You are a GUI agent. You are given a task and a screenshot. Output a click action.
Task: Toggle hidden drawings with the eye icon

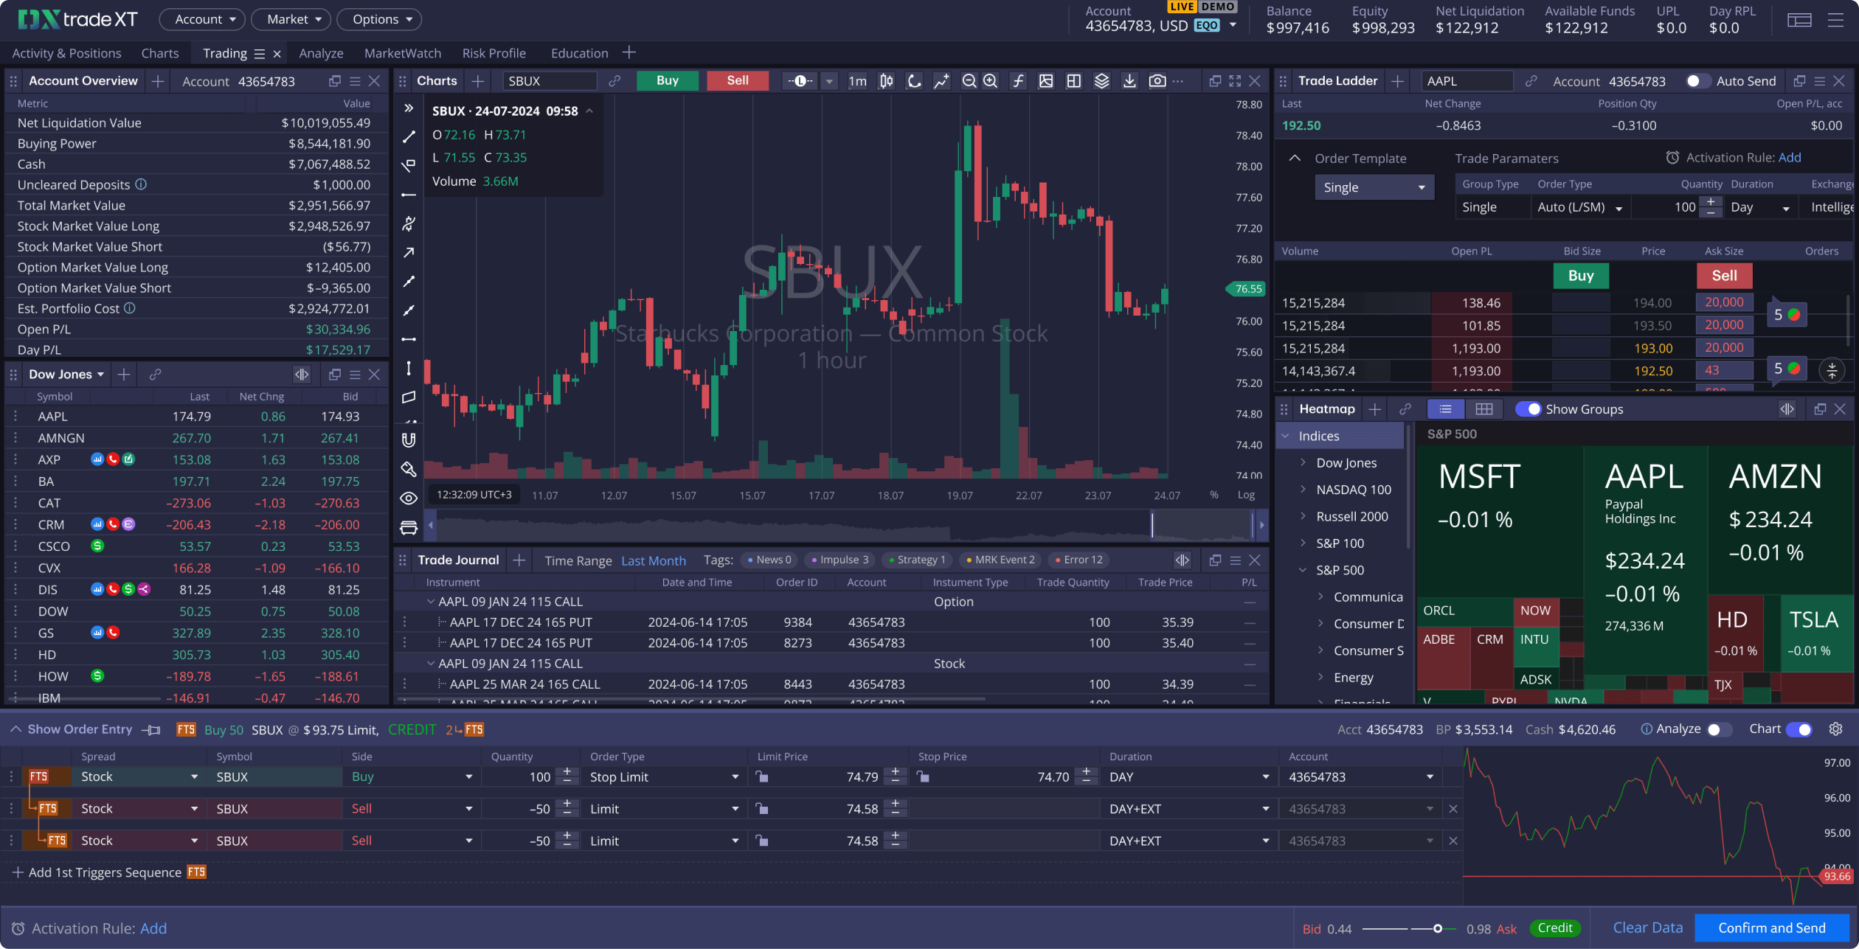coord(408,498)
